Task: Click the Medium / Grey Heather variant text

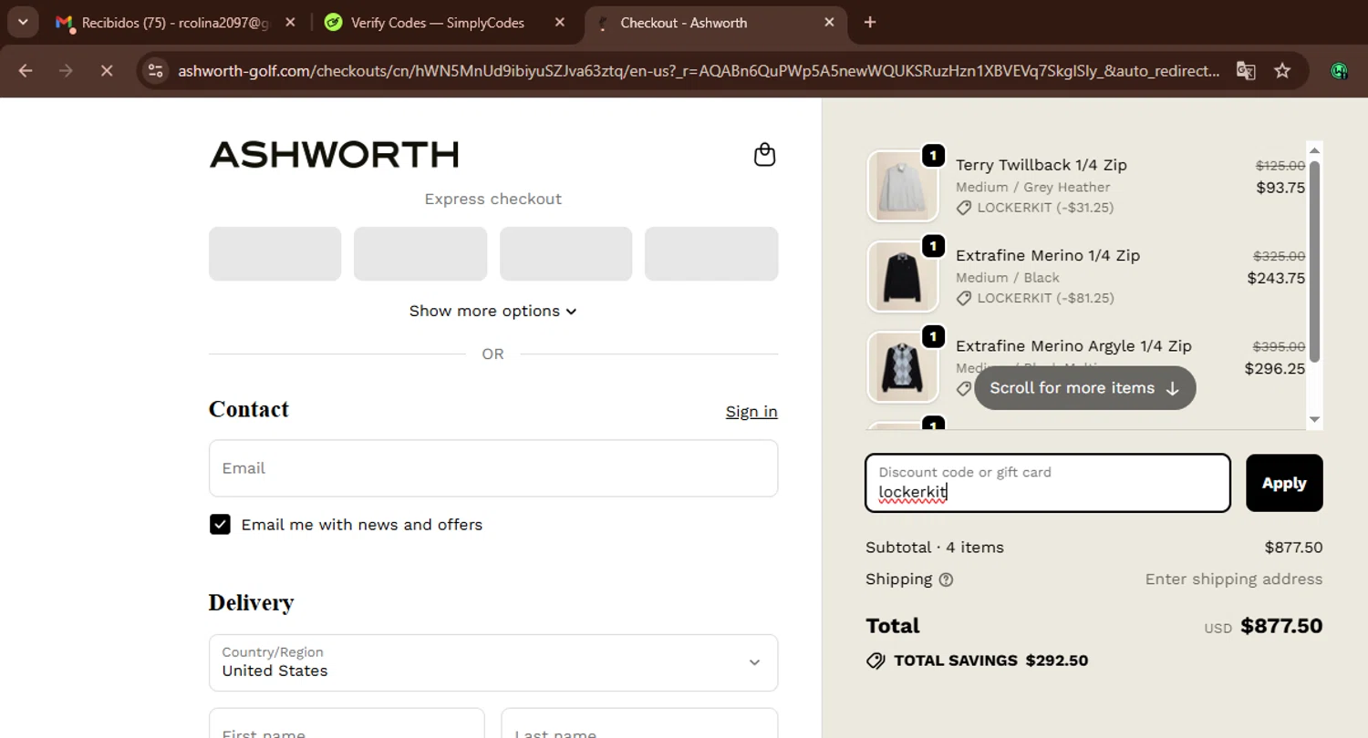Action: pyautogui.click(x=1033, y=187)
